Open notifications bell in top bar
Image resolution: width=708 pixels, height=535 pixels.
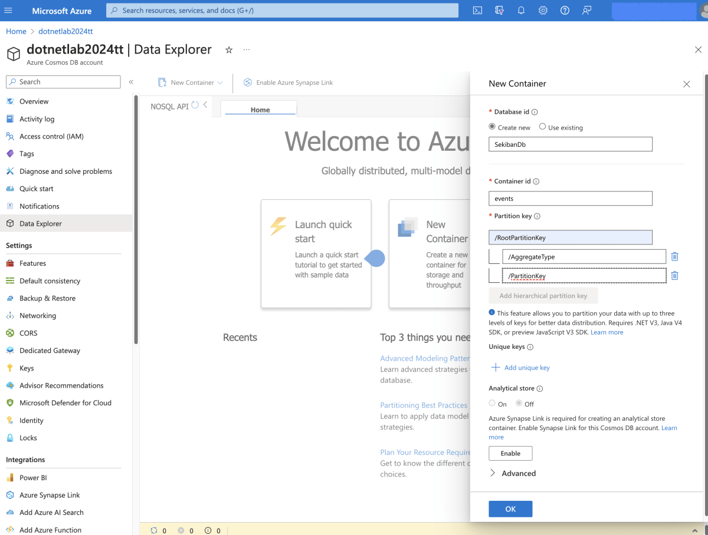tap(522, 11)
